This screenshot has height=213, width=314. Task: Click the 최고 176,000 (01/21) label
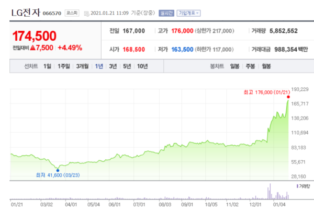(267, 92)
